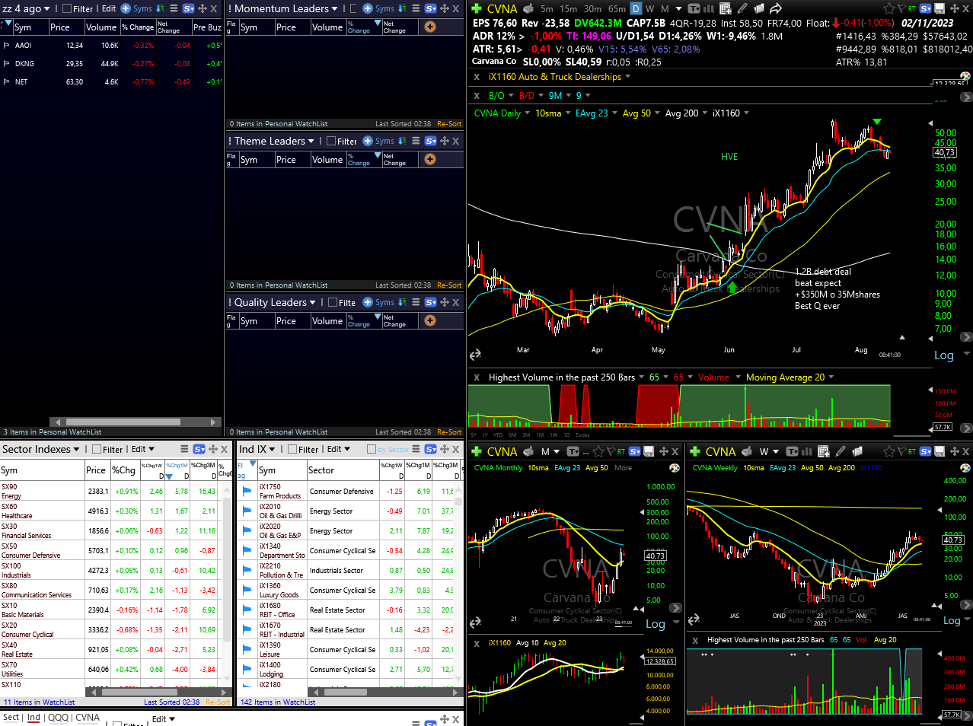Add symbols to the 'zz 4 ago' watchlist
The image size is (973, 726).
click(136, 8)
